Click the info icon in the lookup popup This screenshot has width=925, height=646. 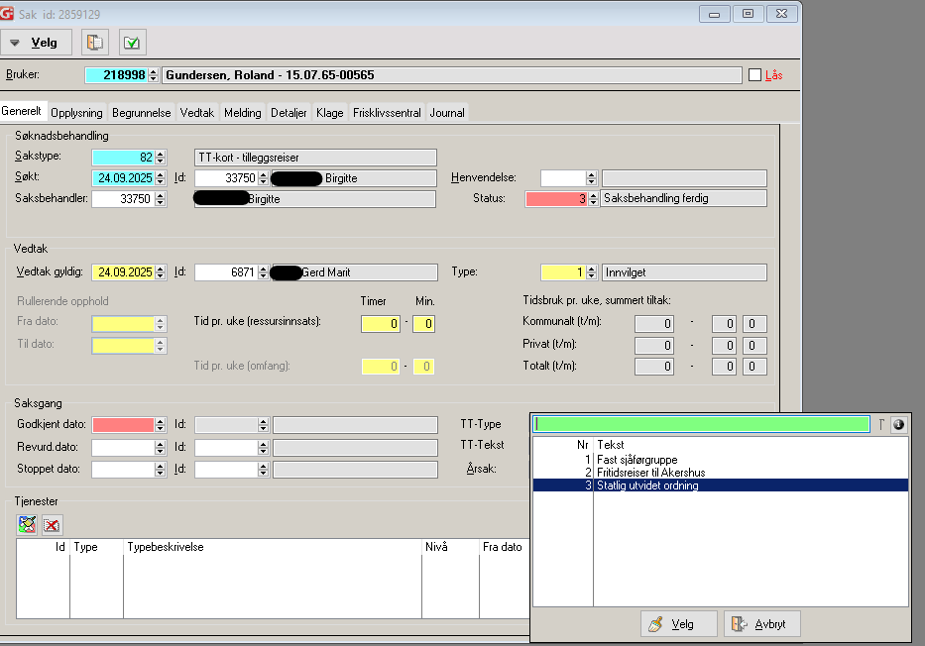coord(898,424)
